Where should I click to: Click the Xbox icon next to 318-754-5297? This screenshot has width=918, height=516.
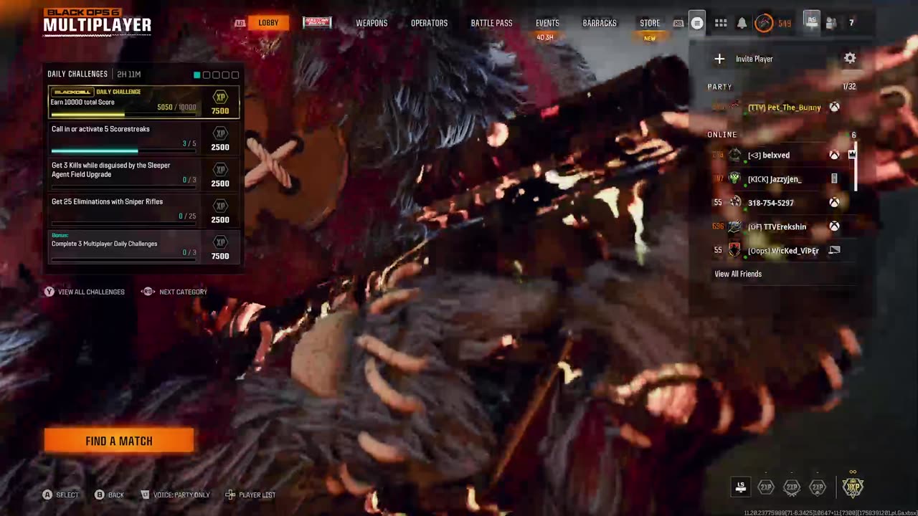[x=834, y=203]
